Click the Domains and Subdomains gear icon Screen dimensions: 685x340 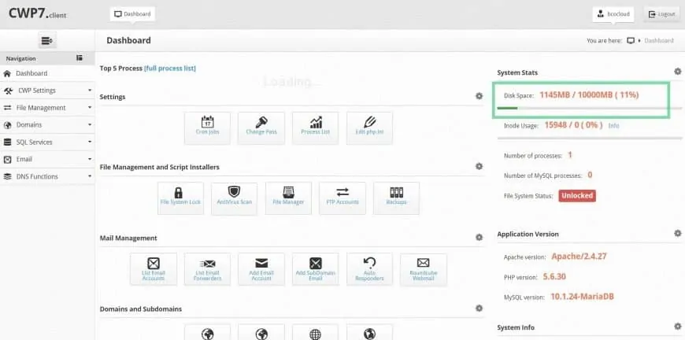pos(479,309)
